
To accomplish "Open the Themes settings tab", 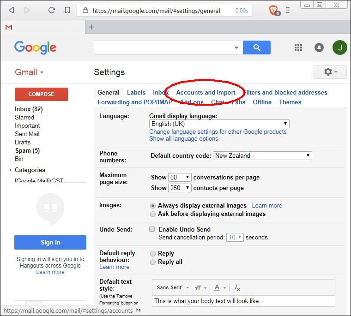I will pos(290,102).
